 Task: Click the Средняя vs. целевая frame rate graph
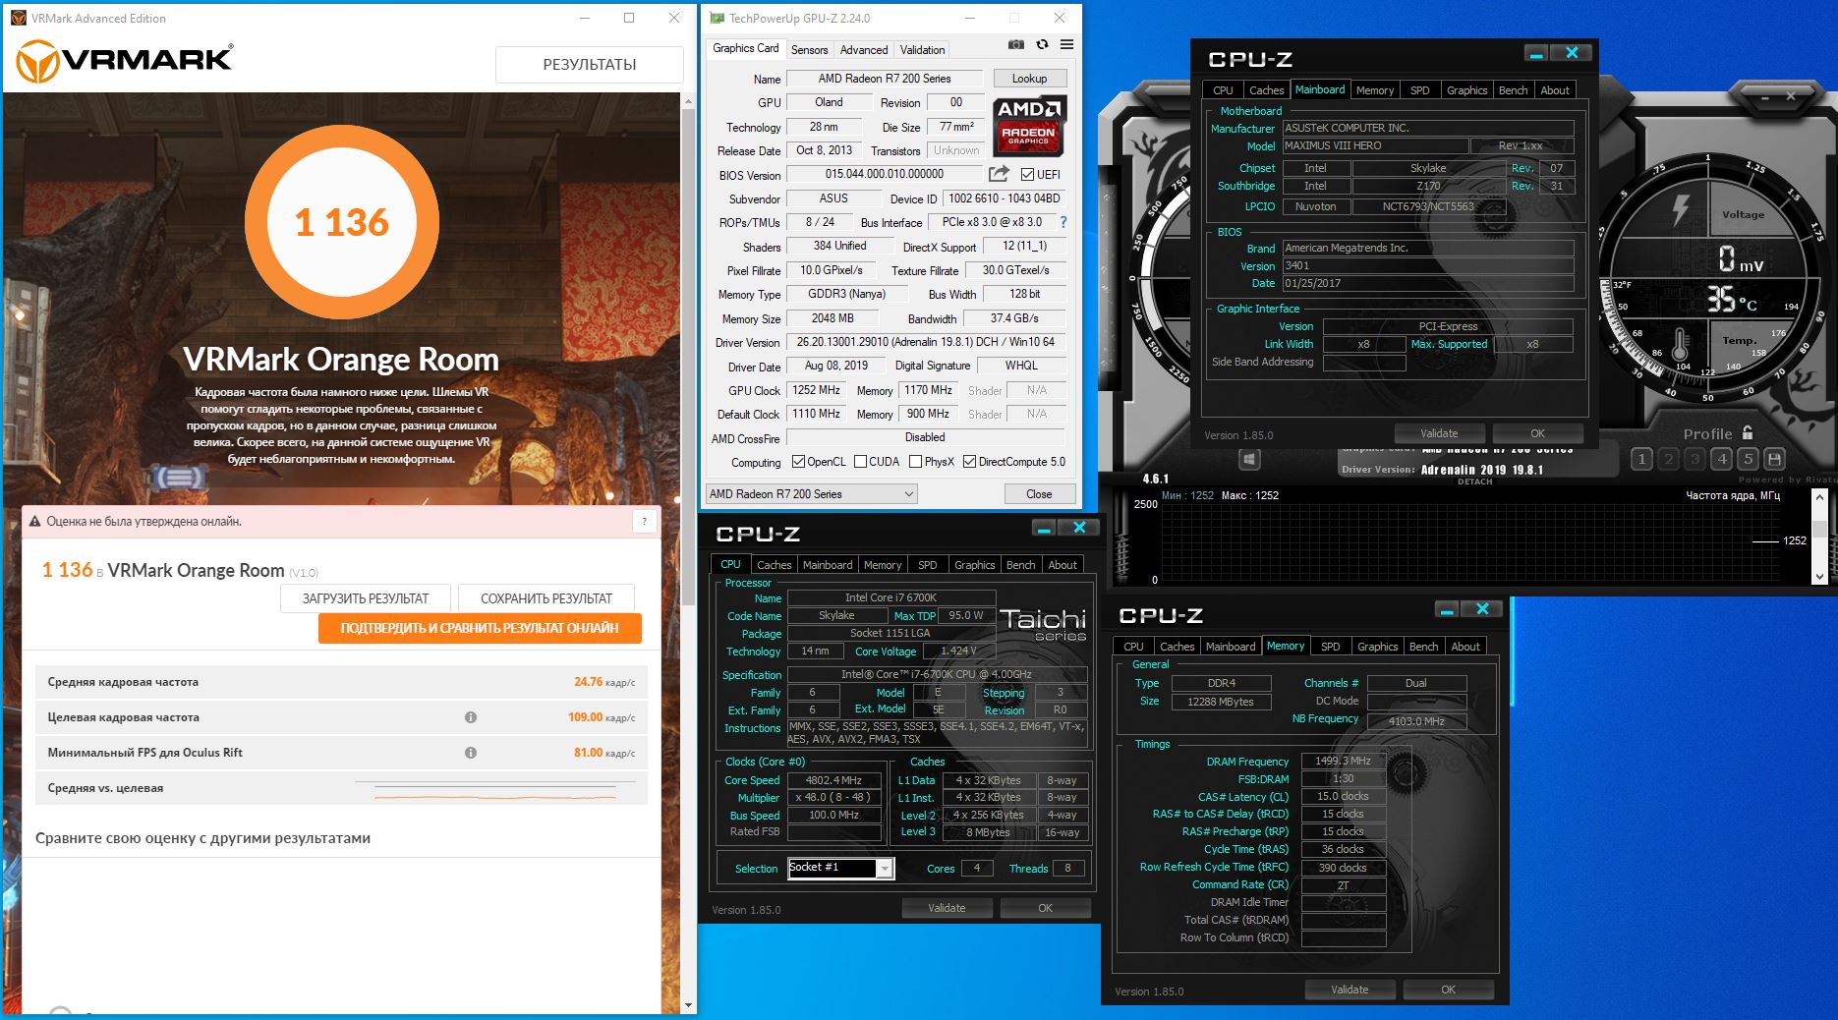(x=494, y=788)
